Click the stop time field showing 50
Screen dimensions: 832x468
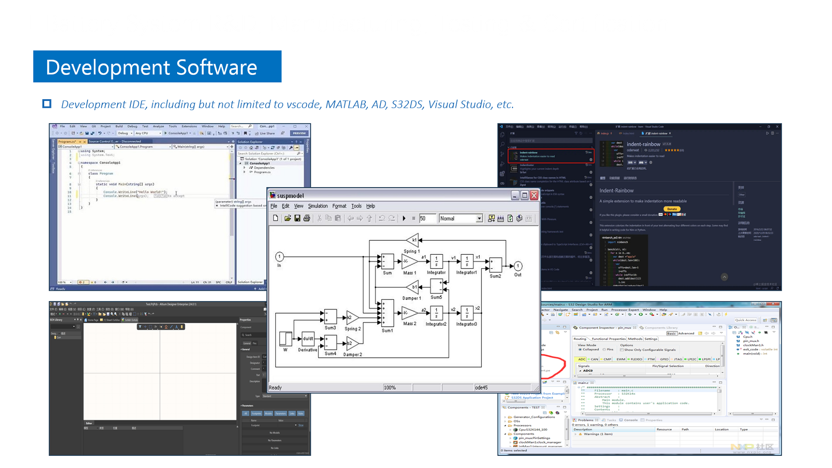(x=427, y=218)
